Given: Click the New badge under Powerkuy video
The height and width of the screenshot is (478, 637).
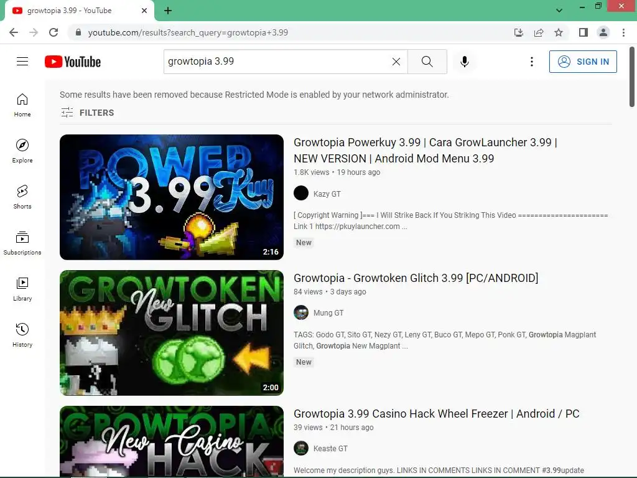Looking at the screenshot, I should click(304, 243).
